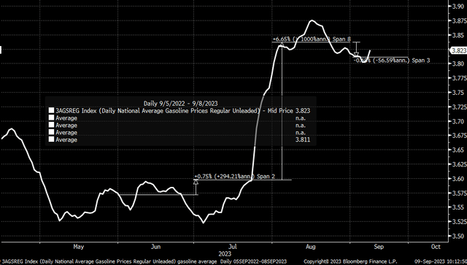Toggle the second Average legend checkbox
The image size is (467, 265).
pos(52,125)
